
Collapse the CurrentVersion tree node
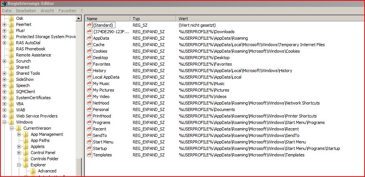tap(11, 128)
